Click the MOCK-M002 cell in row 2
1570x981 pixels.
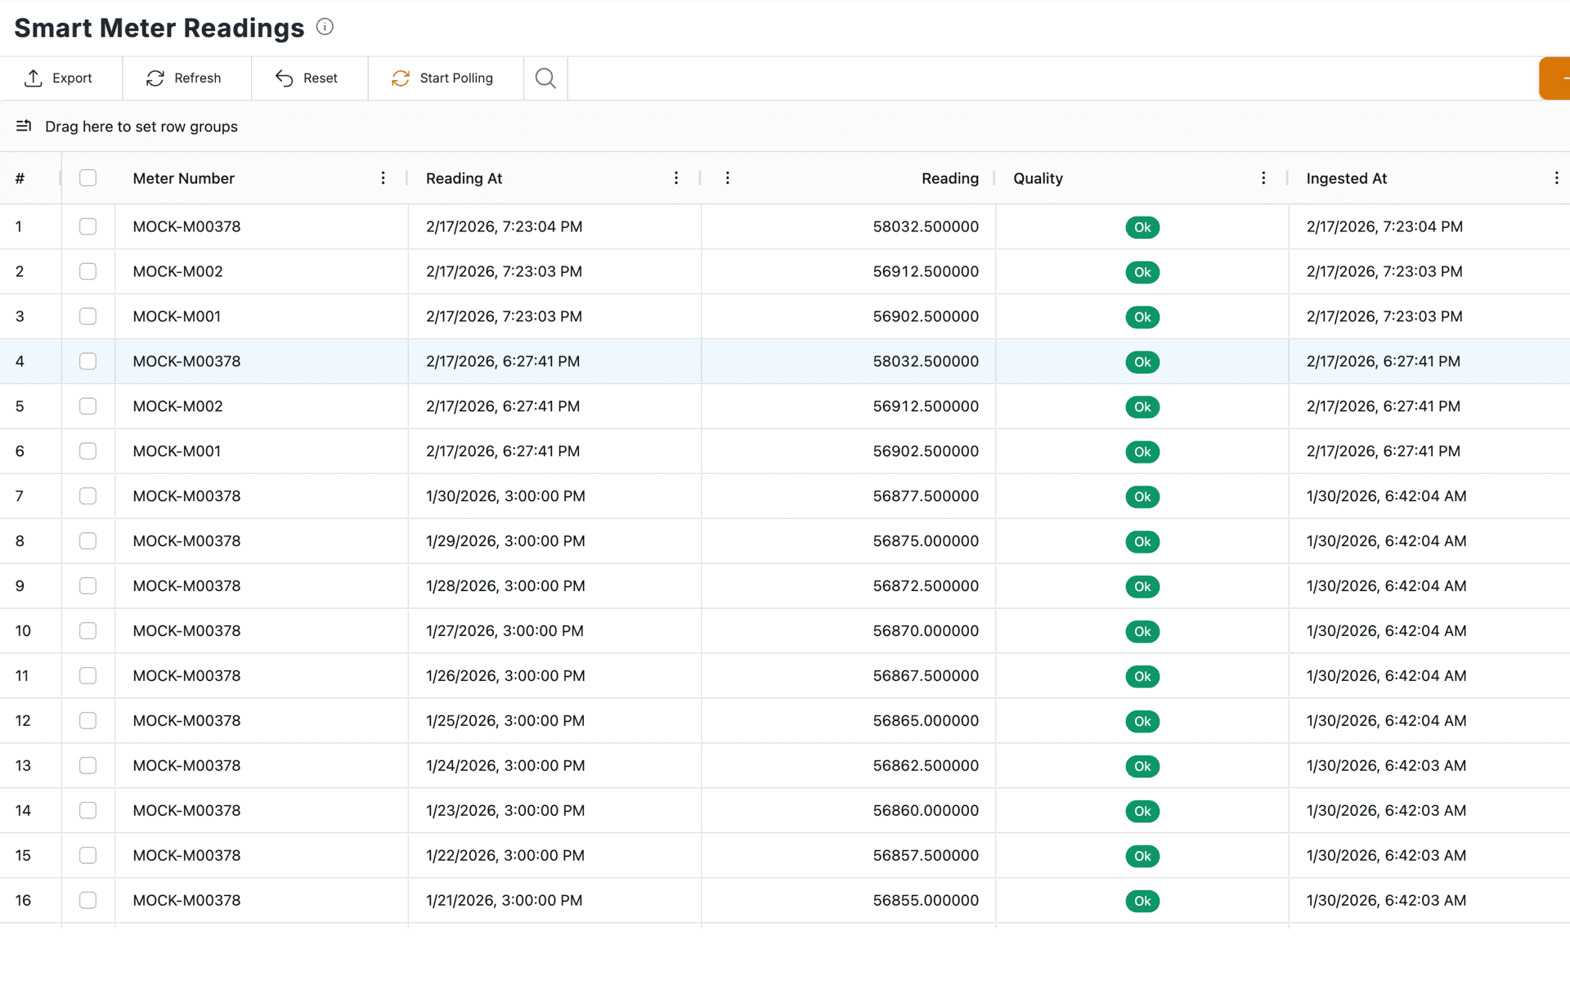[x=177, y=271]
